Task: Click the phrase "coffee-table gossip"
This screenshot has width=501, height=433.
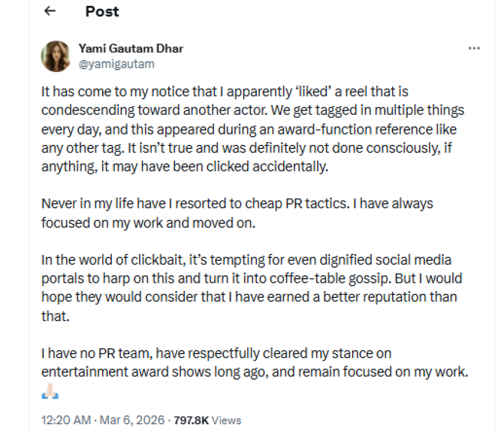Action: [x=342, y=278]
